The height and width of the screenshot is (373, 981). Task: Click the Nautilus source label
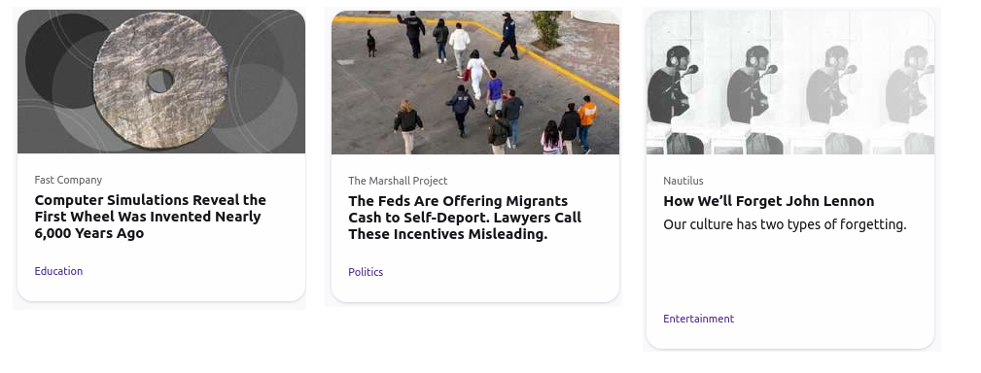[x=683, y=181]
